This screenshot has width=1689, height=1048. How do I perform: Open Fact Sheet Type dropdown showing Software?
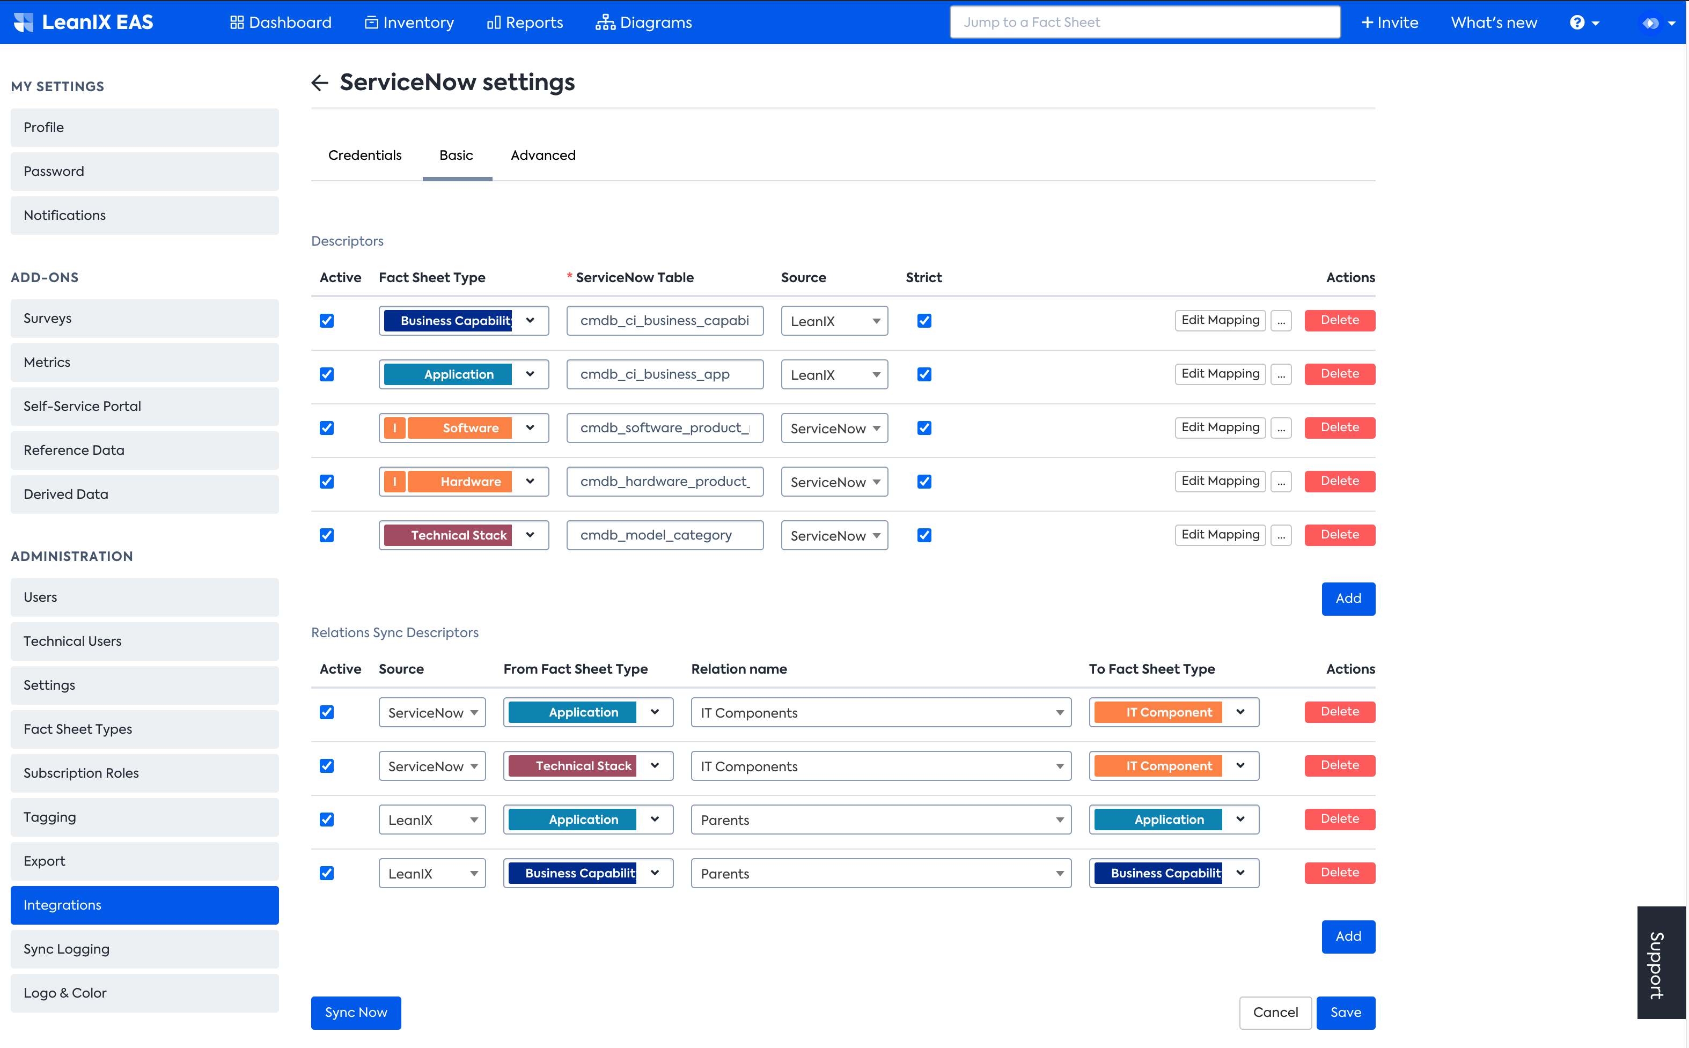click(x=464, y=427)
